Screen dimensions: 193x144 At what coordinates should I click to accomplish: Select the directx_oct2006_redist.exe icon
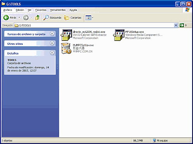coord(66,35)
